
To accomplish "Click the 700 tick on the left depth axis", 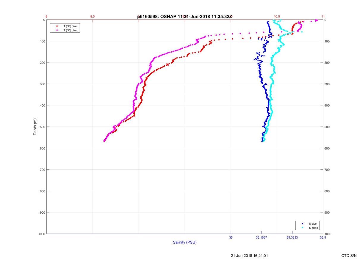I will point(42,170).
